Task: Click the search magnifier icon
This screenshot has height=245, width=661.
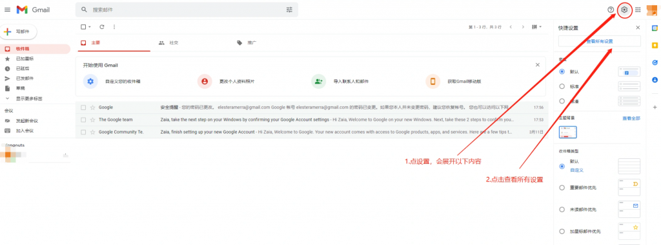Action: [x=85, y=10]
